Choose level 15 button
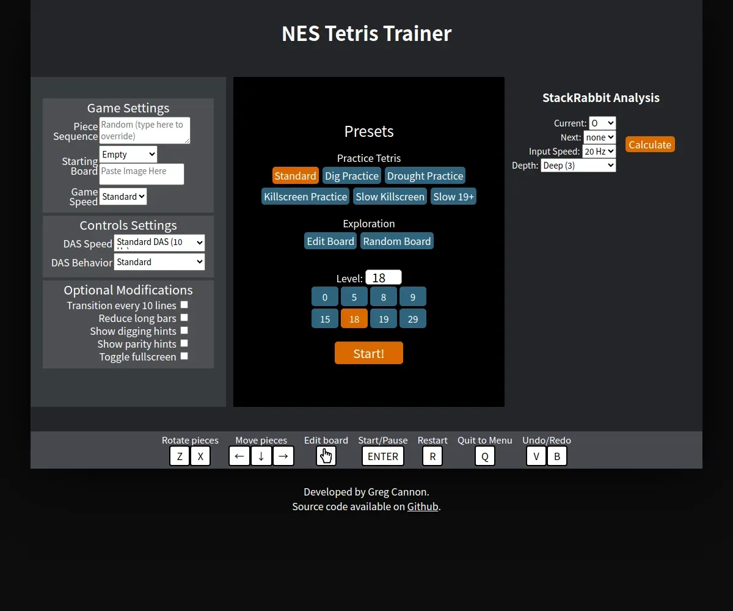 point(325,319)
